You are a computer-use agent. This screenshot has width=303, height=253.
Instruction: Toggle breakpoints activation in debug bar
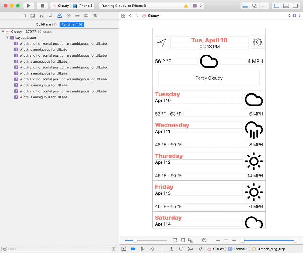pyautogui.click(x=133, y=249)
